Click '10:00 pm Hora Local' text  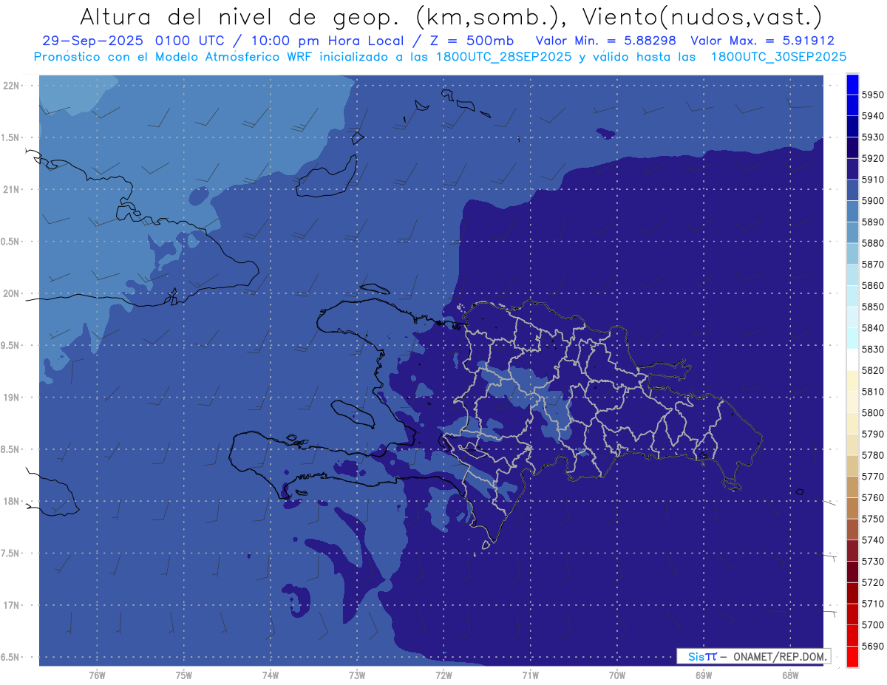pos(327,41)
